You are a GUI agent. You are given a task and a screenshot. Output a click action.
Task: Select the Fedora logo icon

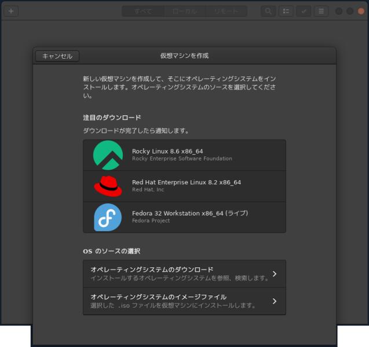click(108, 217)
